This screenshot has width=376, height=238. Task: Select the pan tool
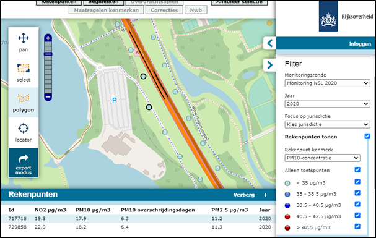24,42
